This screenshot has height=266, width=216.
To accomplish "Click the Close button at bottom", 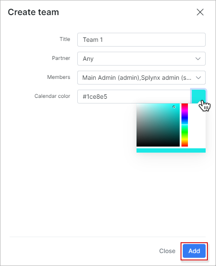I will 167,251.
